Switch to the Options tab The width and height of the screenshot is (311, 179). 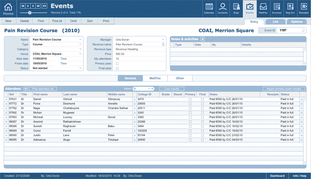(297, 22)
